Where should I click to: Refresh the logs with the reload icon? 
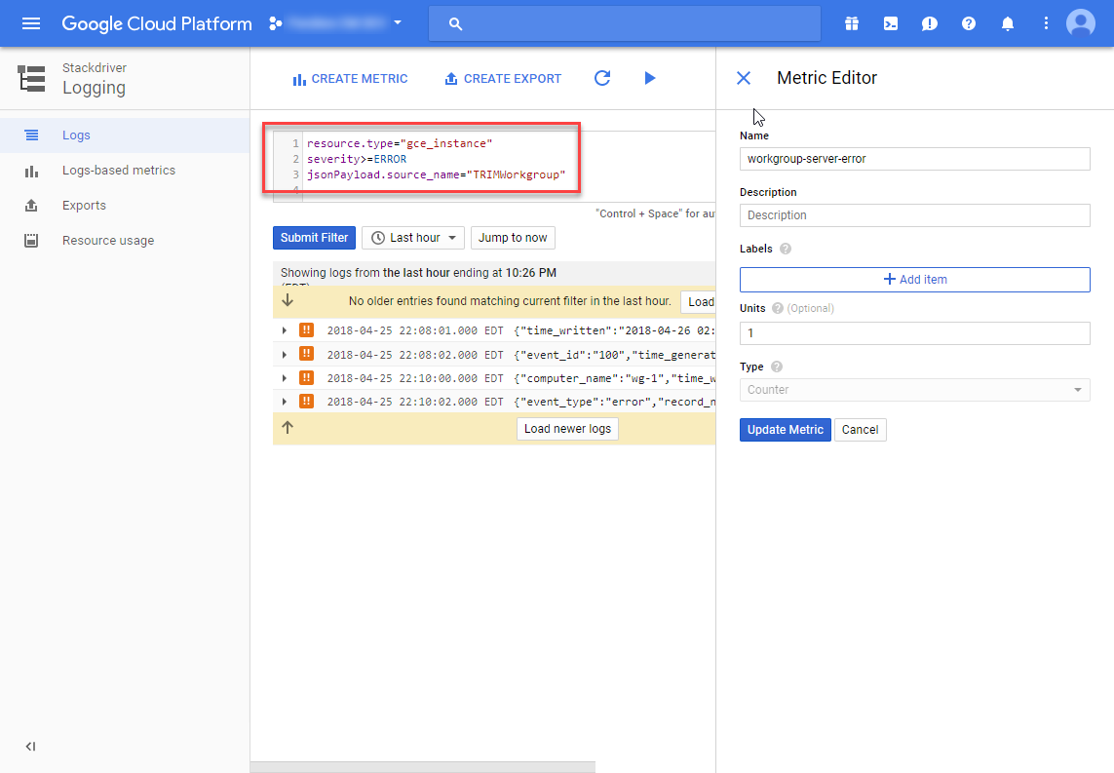602,78
